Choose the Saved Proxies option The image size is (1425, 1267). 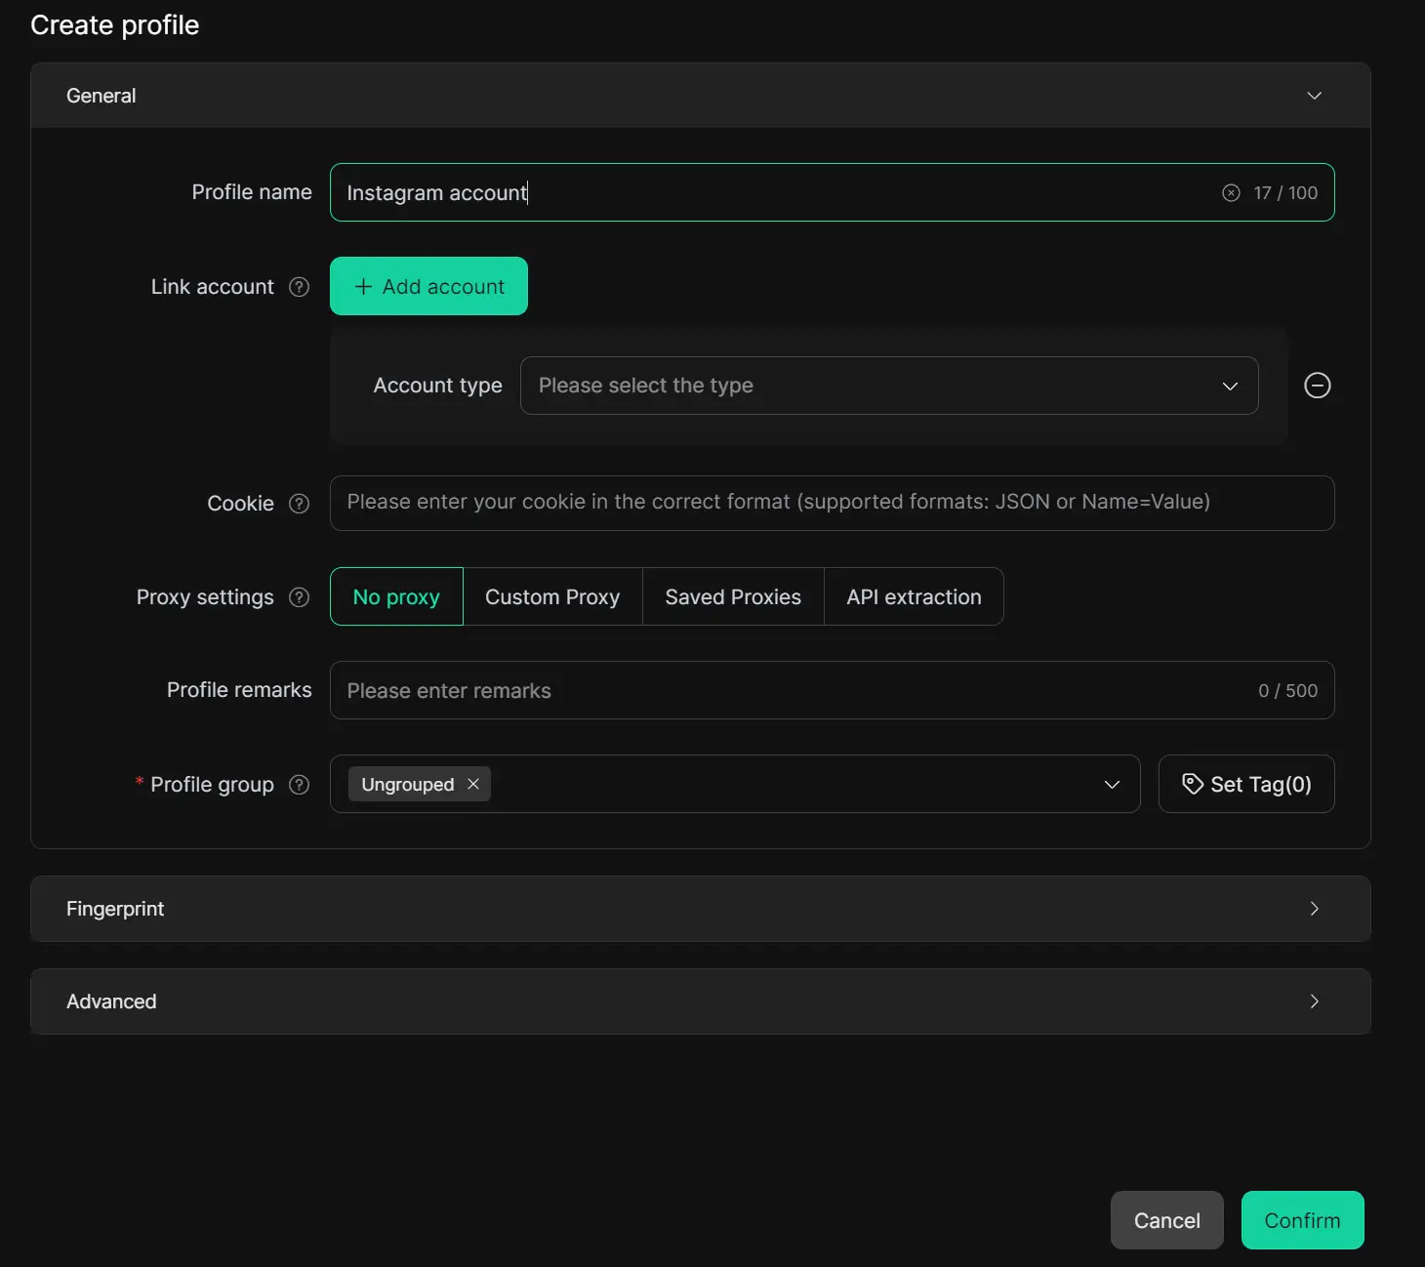click(x=733, y=596)
